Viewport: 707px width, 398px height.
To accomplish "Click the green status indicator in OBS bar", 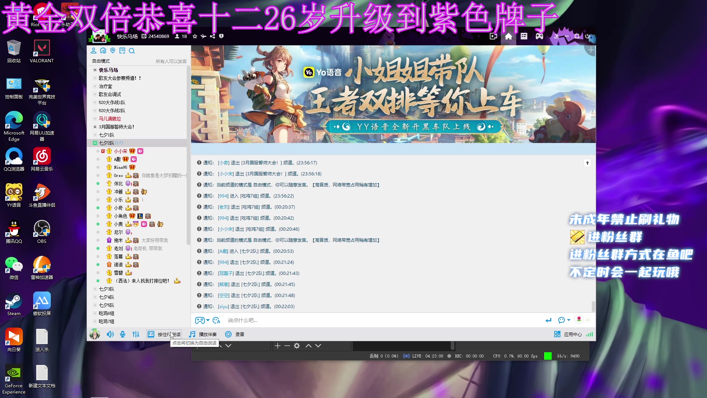I will [548, 356].
